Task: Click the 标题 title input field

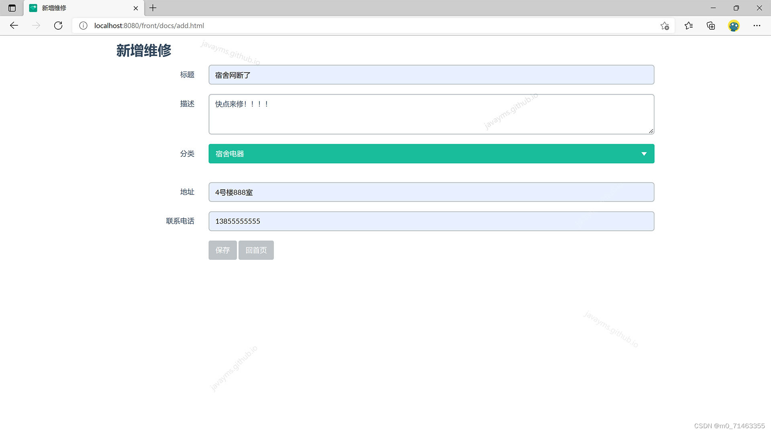Action: click(431, 75)
